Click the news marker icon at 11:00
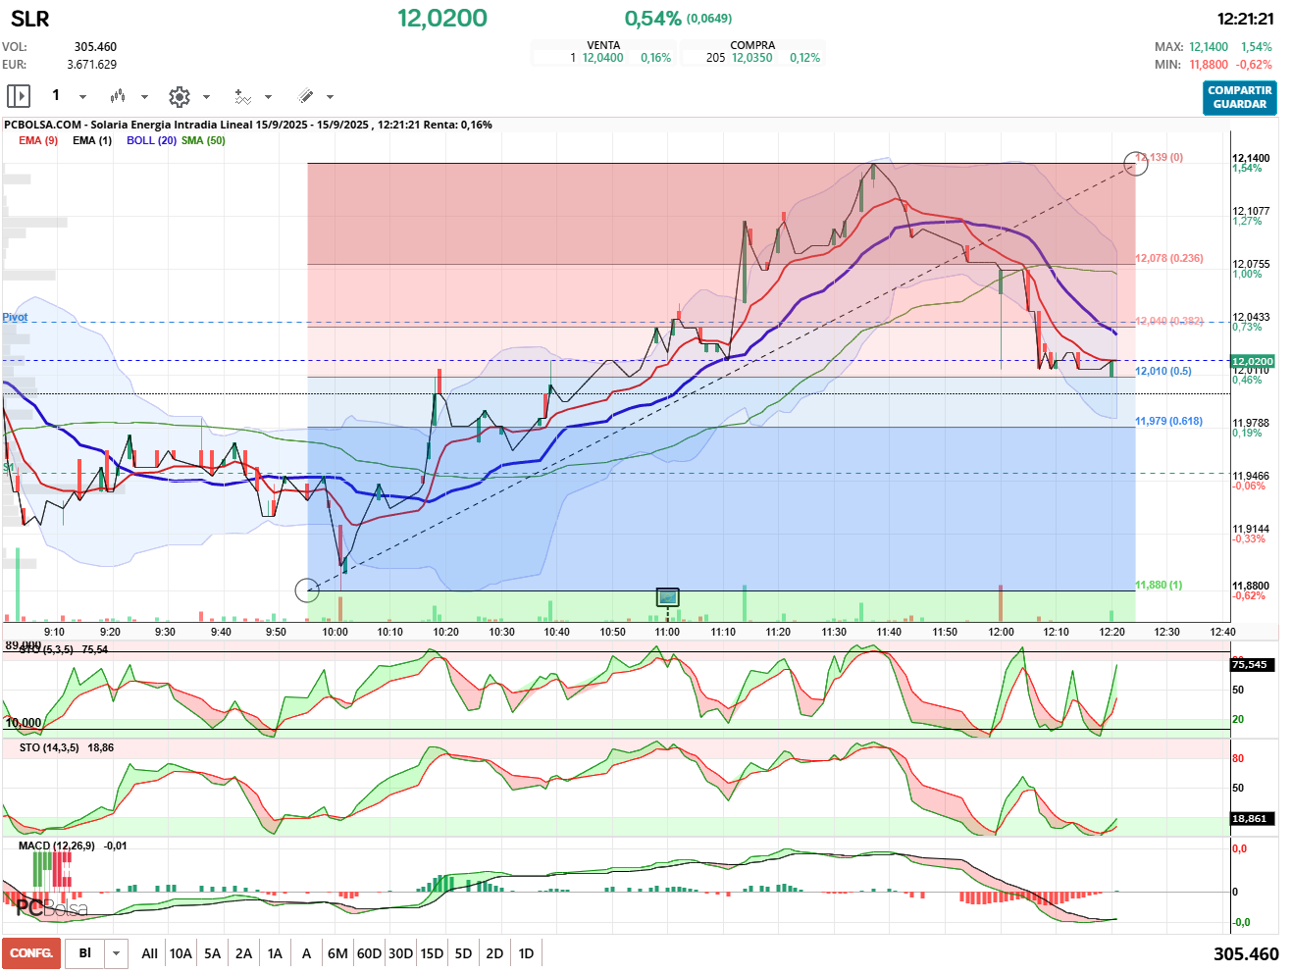This screenshot has width=1292, height=974. pos(667,596)
